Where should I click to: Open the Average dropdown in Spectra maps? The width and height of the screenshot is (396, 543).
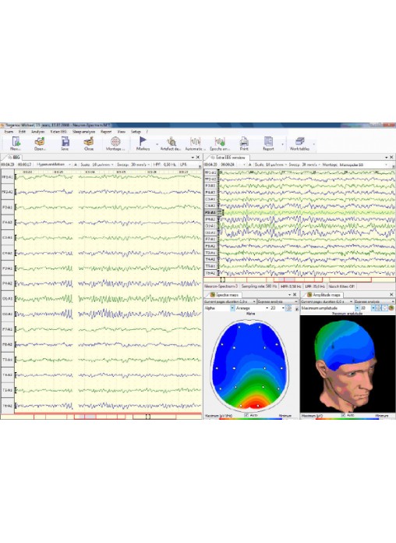coord(252,308)
